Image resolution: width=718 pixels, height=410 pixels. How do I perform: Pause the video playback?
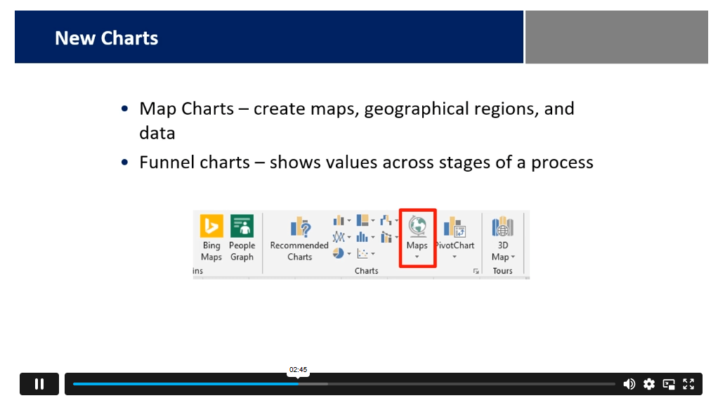click(39, 384)
